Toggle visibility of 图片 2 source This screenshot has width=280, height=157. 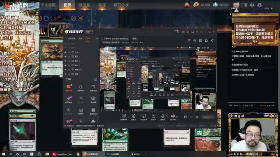[65, 61]
